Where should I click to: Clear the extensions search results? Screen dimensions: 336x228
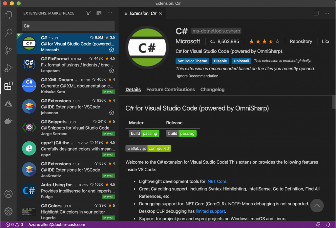pos(99,13)
